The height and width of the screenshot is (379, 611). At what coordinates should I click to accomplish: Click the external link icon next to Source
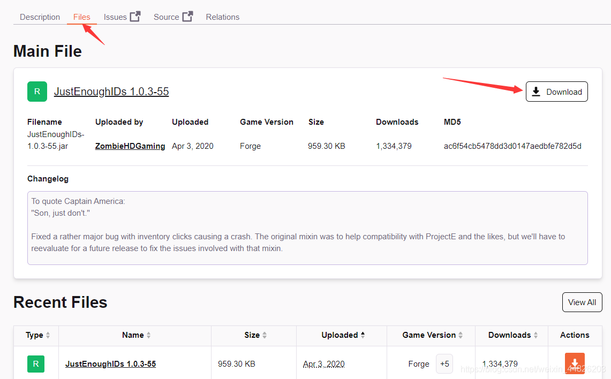point(187,17)
